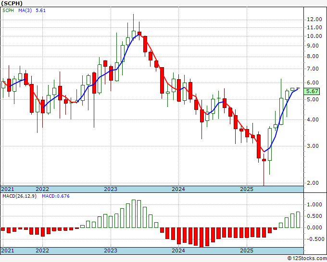This screenshot has height=262, width=327.
Task: Click the peak candlestick near 12.00 in 2023
Action: [x=134, y=26]
